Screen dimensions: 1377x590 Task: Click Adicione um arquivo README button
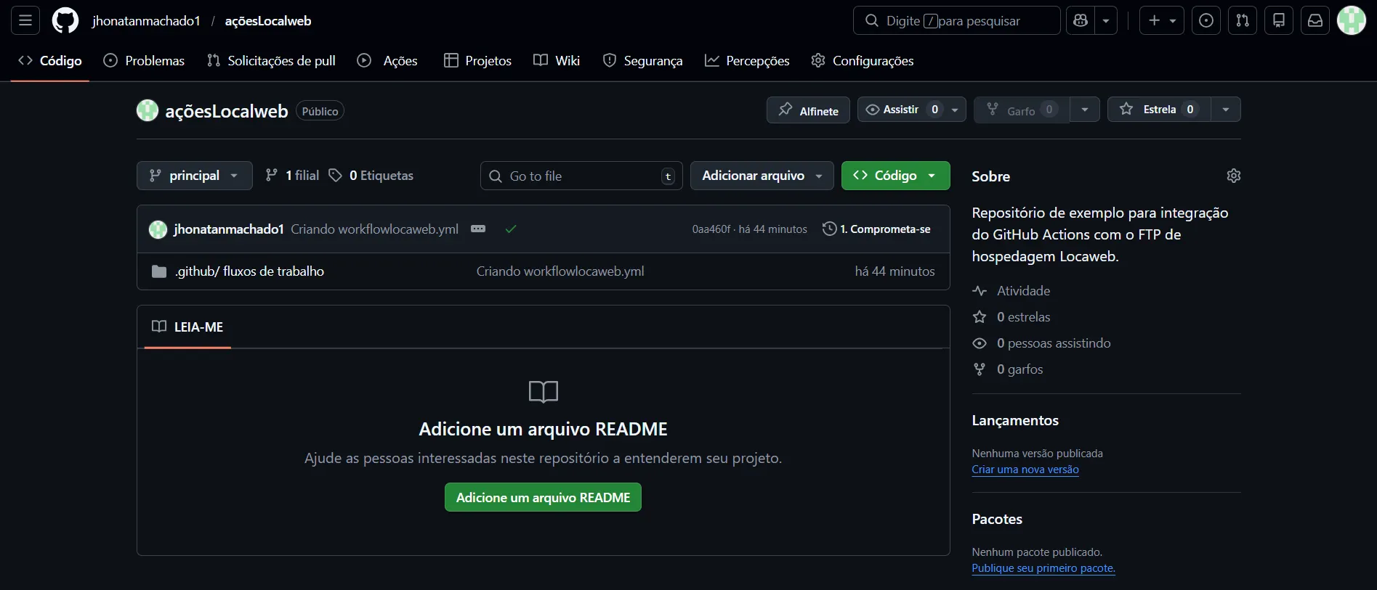click(x=543, y=497)
